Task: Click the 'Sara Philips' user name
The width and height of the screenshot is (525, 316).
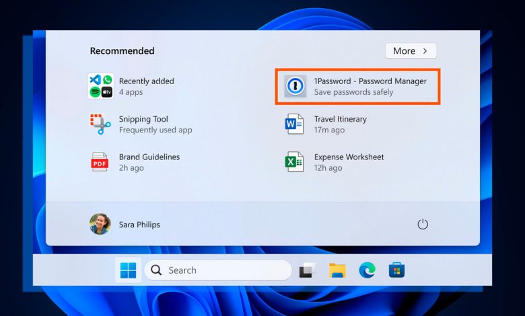Action: click(x=139, y=225)
